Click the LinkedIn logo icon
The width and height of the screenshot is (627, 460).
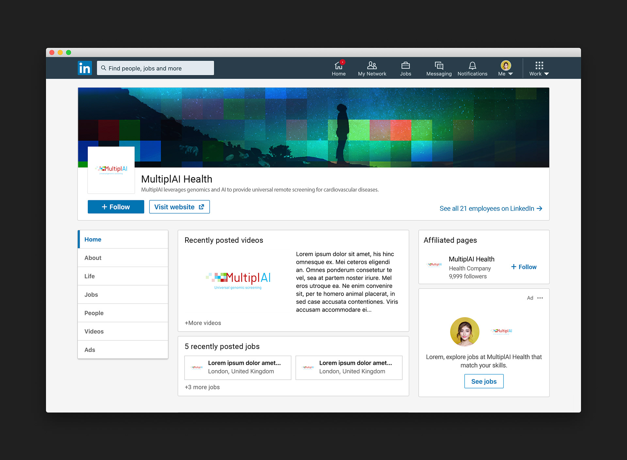(85, 68)
